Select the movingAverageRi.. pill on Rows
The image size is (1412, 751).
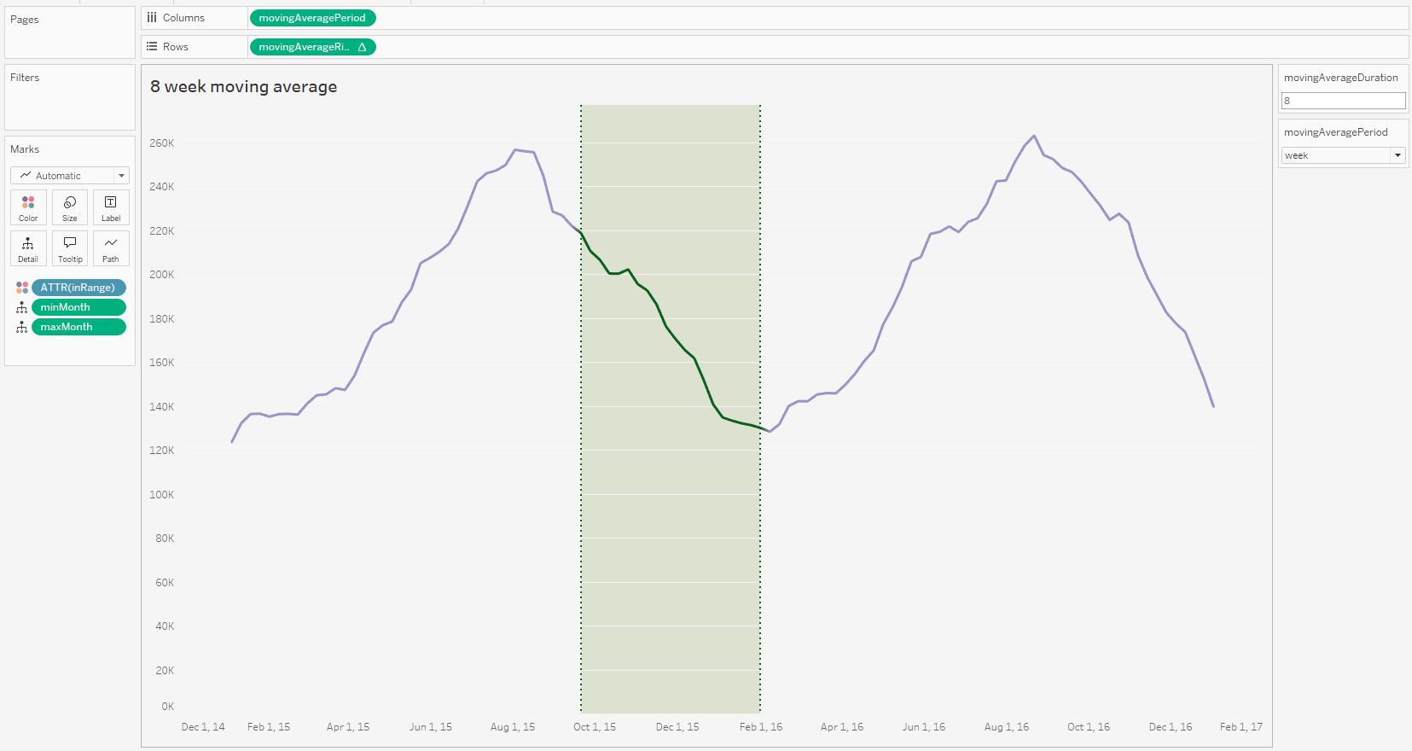tap(312, 47)
